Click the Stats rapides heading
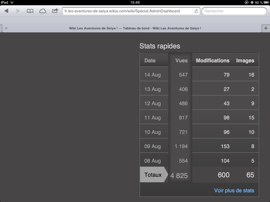This screenshot has height=202, width=270. click(x=160, y=46)
